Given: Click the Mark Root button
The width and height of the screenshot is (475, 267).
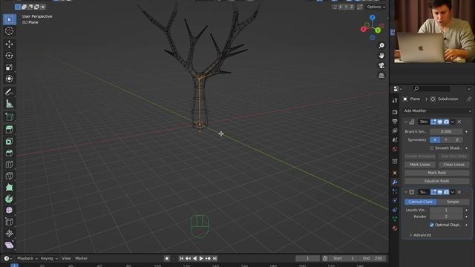Looking at the screenshot, I should [437, 173].
